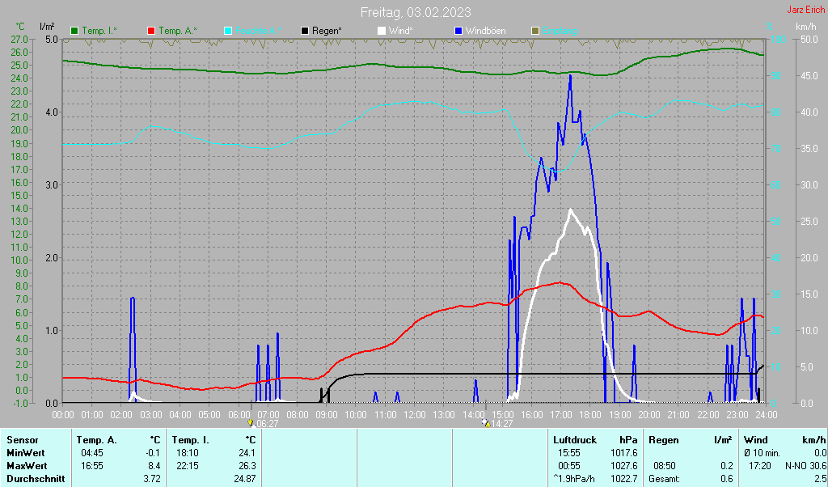Viewport: 828px width, 487px height.
Task: Click the olive-colored legend swatch
Action: (534, 31)
